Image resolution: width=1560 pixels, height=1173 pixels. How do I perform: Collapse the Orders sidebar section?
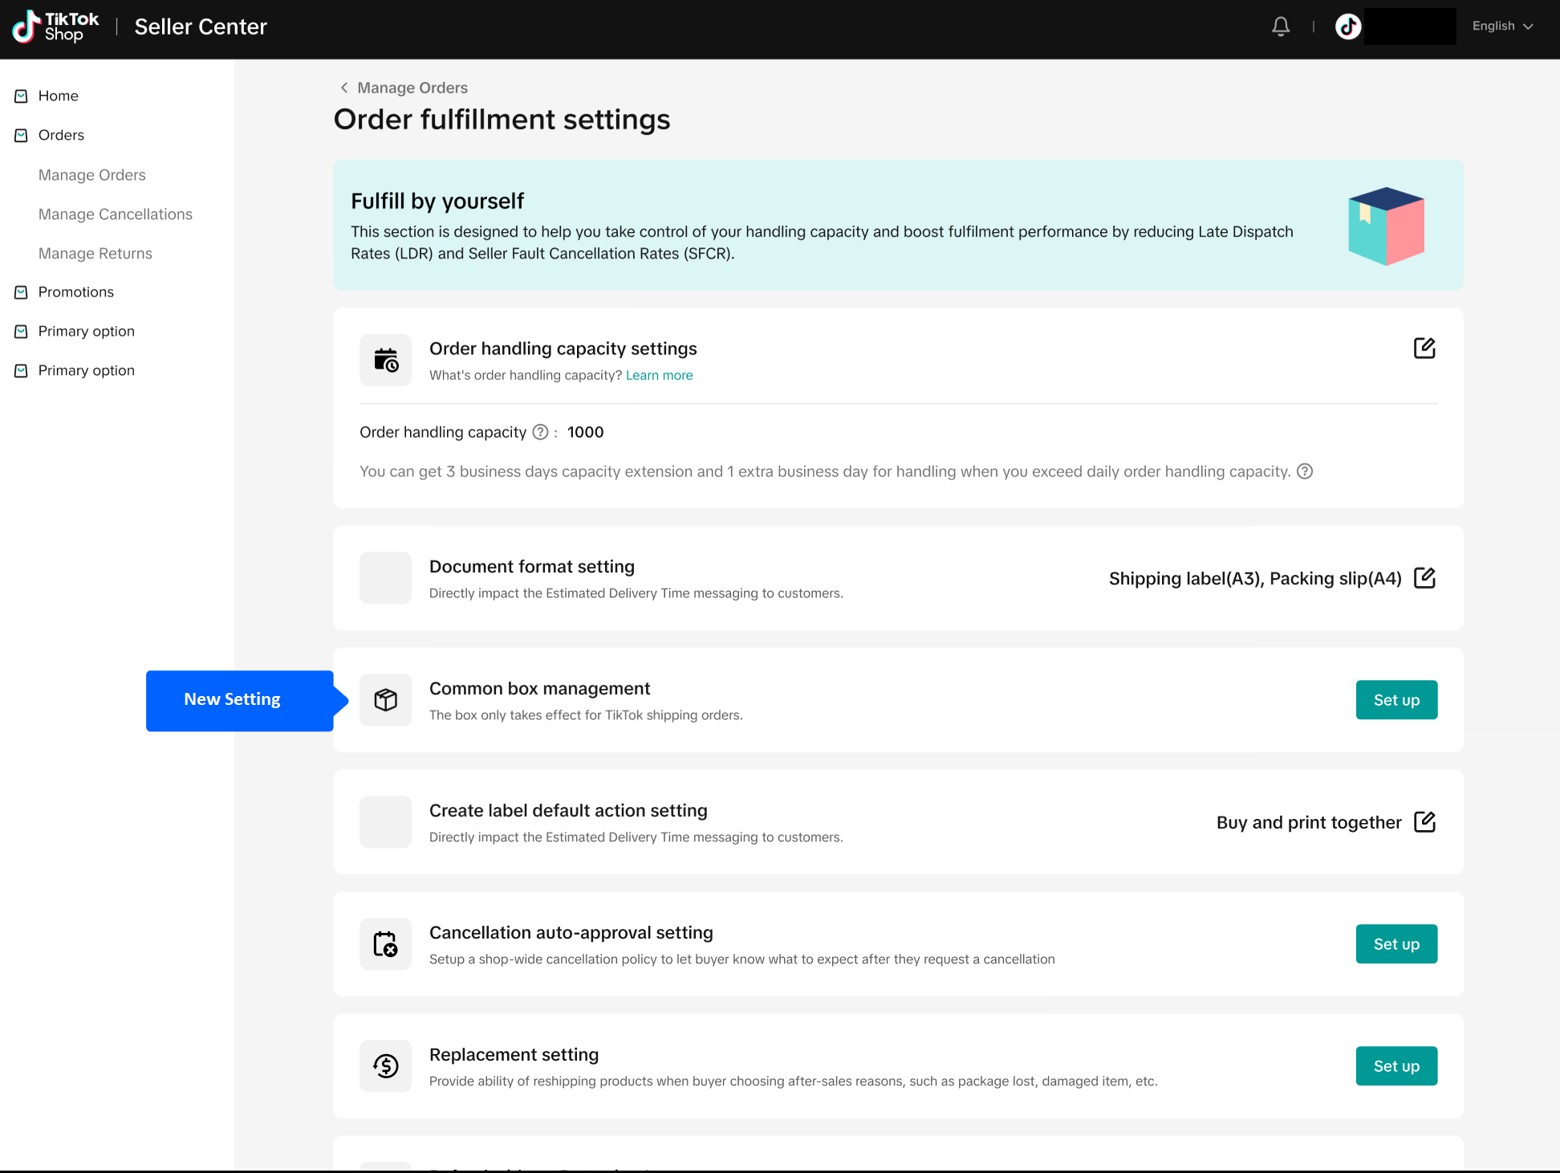point(61,135)
